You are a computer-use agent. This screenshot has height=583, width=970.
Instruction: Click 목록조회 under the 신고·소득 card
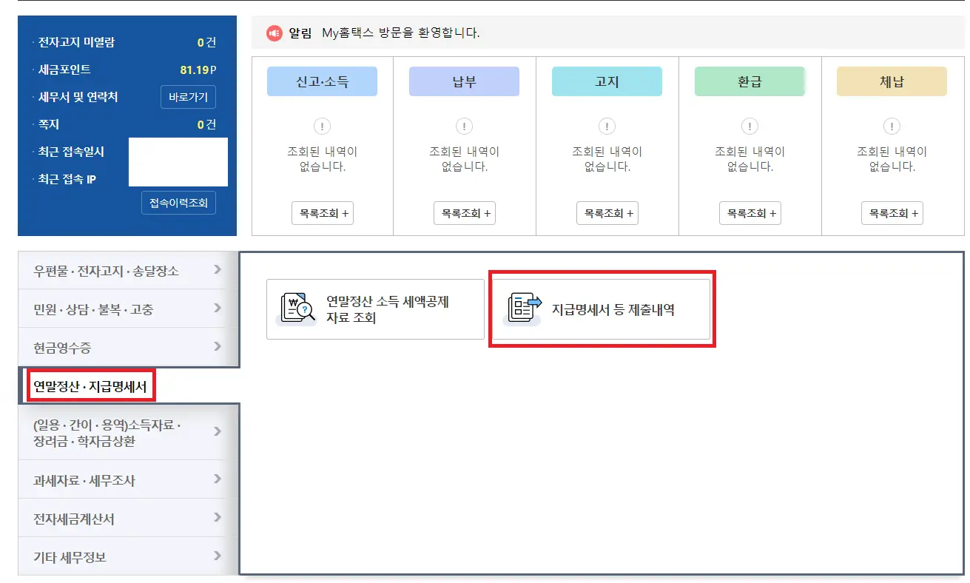322,213
